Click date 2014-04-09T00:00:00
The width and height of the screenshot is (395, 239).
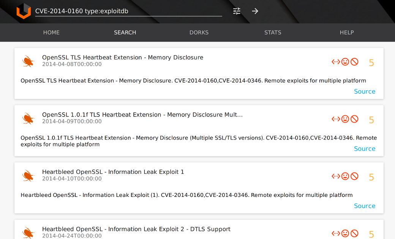tap(72, 121)
